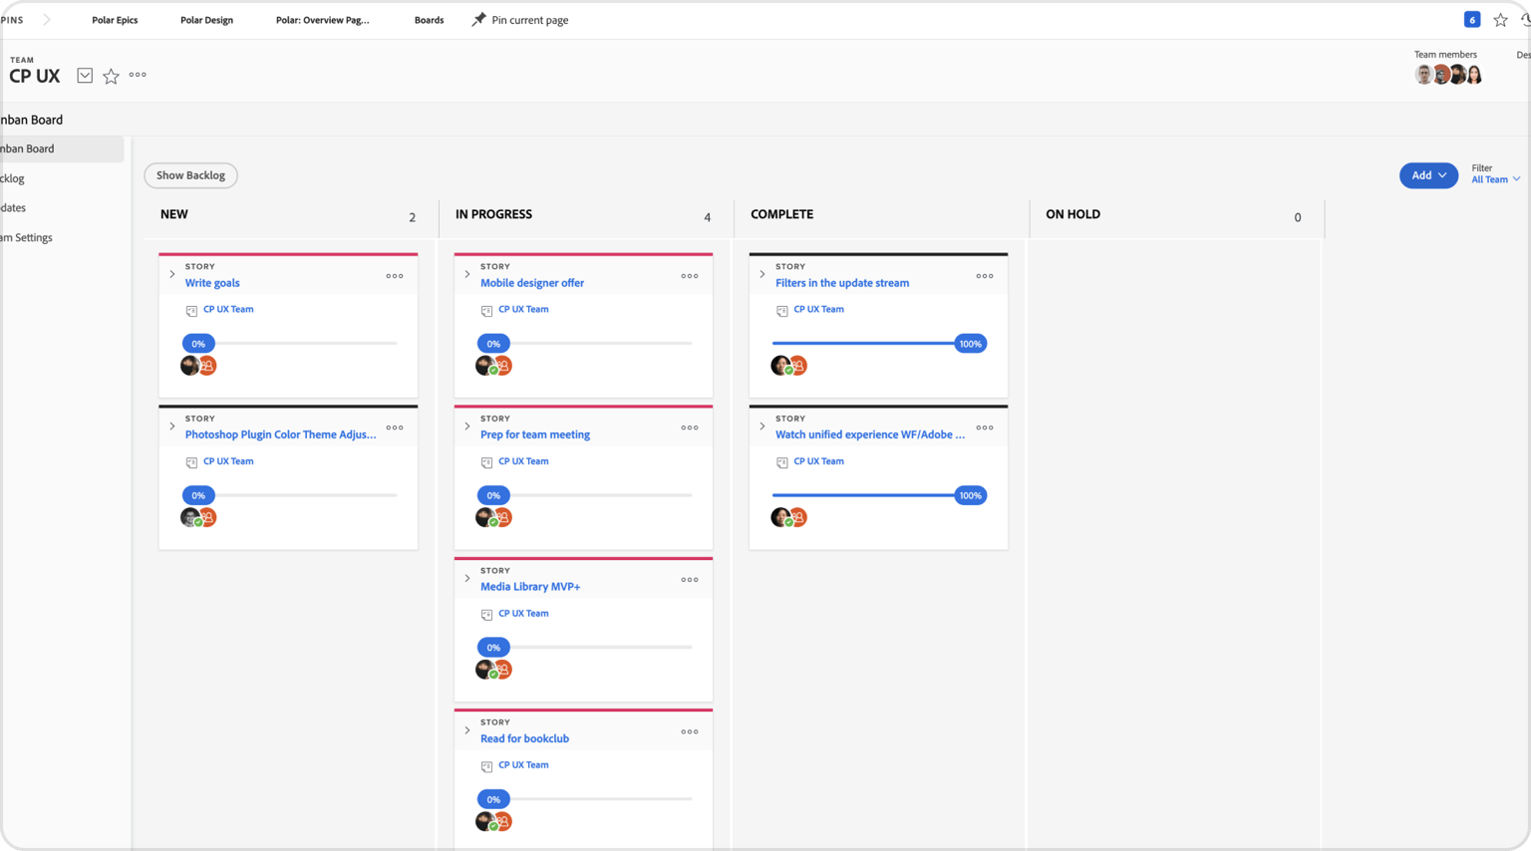Click the NEW column header

pyautogui.click(x=173, y=214)
